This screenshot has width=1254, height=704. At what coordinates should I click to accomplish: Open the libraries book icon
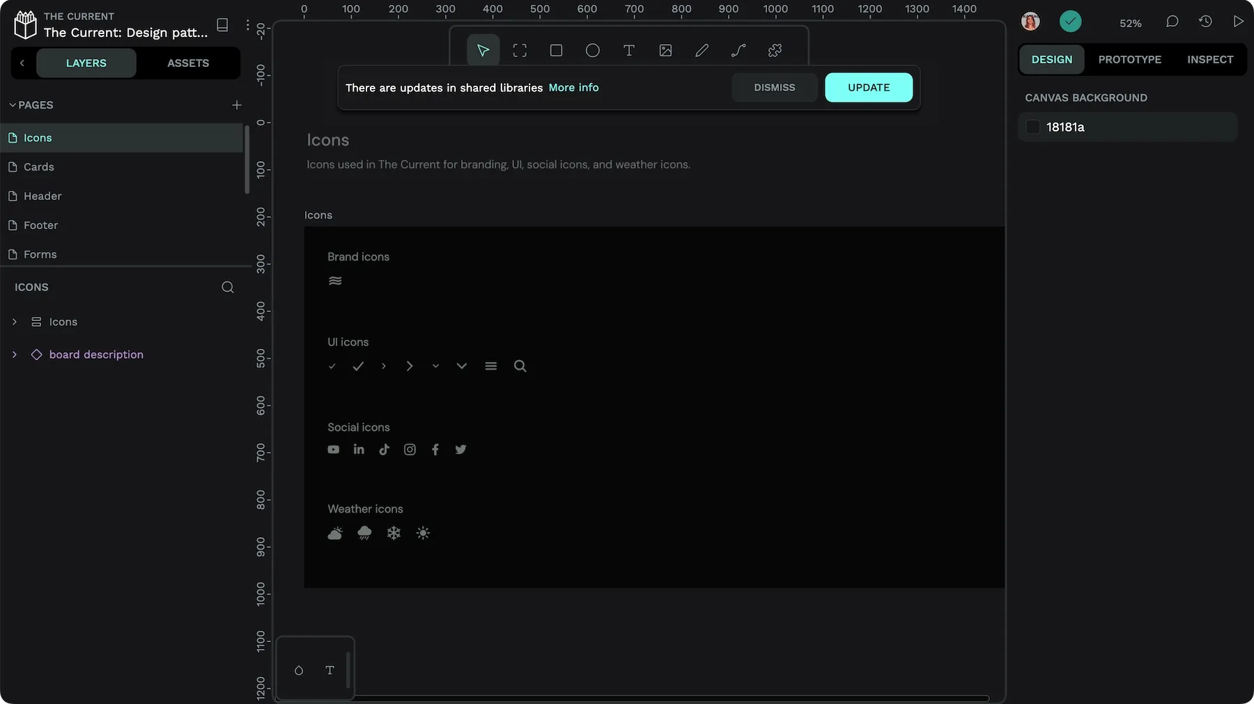click(222, 24)
